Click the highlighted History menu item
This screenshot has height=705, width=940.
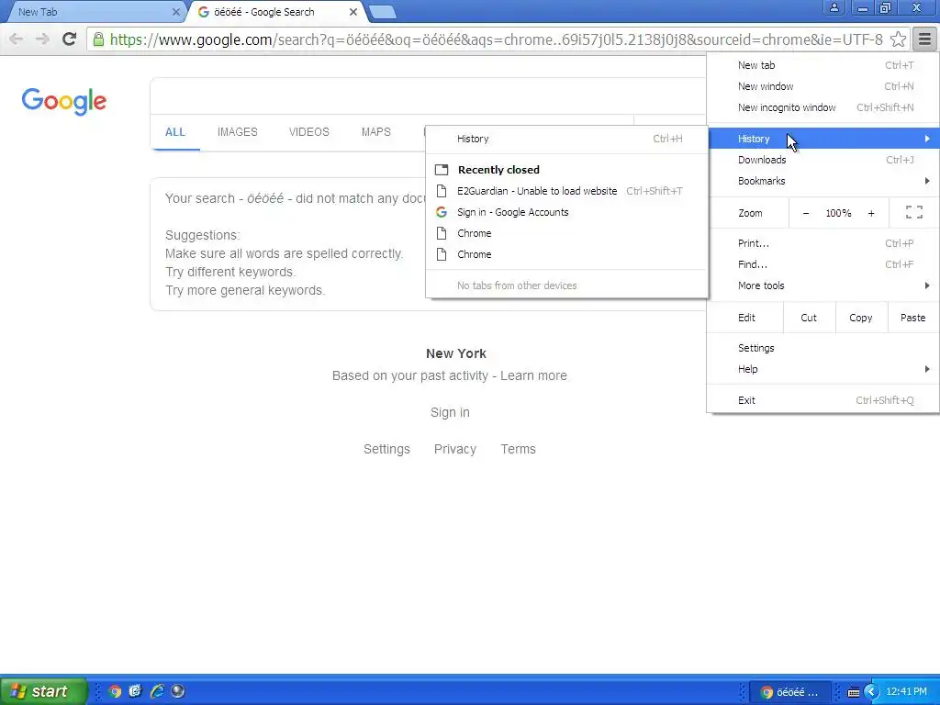pos(823,139)
